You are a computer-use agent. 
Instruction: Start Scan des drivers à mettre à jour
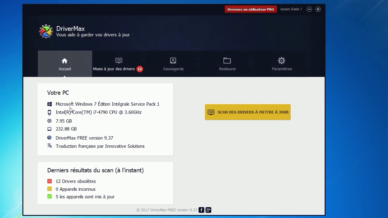pyautogui.click(x=248, y=112)
